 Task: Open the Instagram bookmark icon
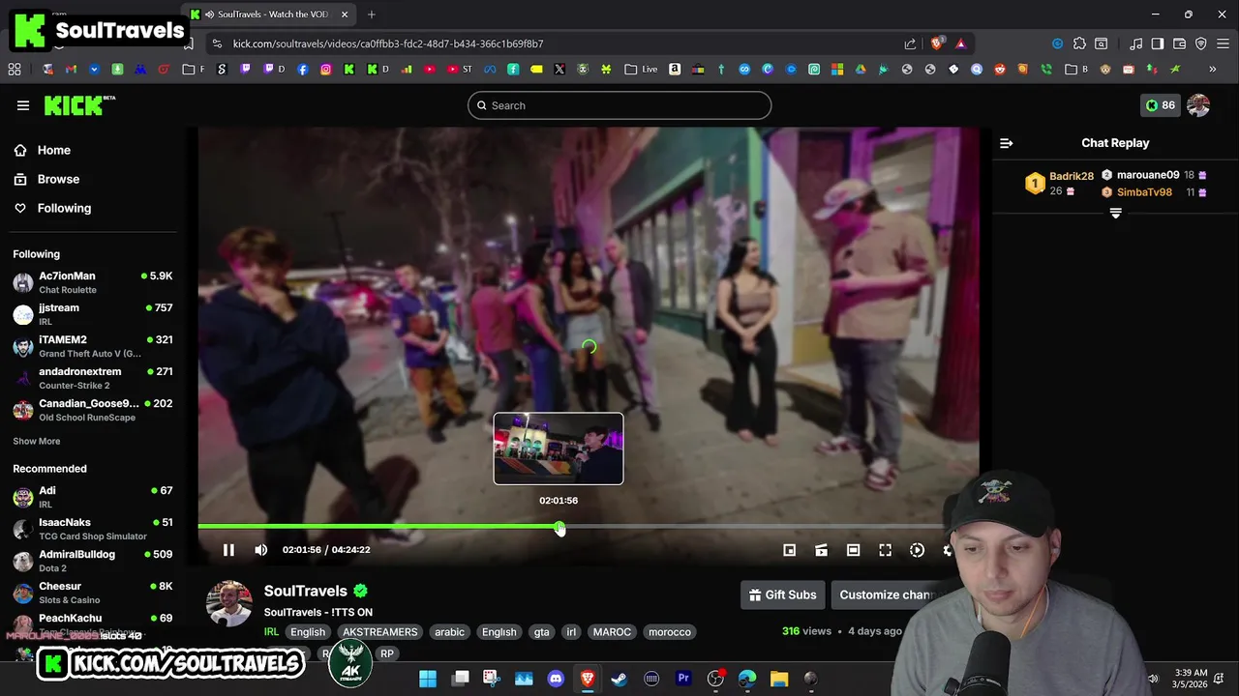[x=326, y=70]
